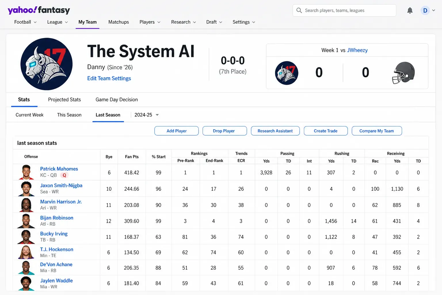442x295 pixels.
Task: Click the Add Player button
Action: 177,131
